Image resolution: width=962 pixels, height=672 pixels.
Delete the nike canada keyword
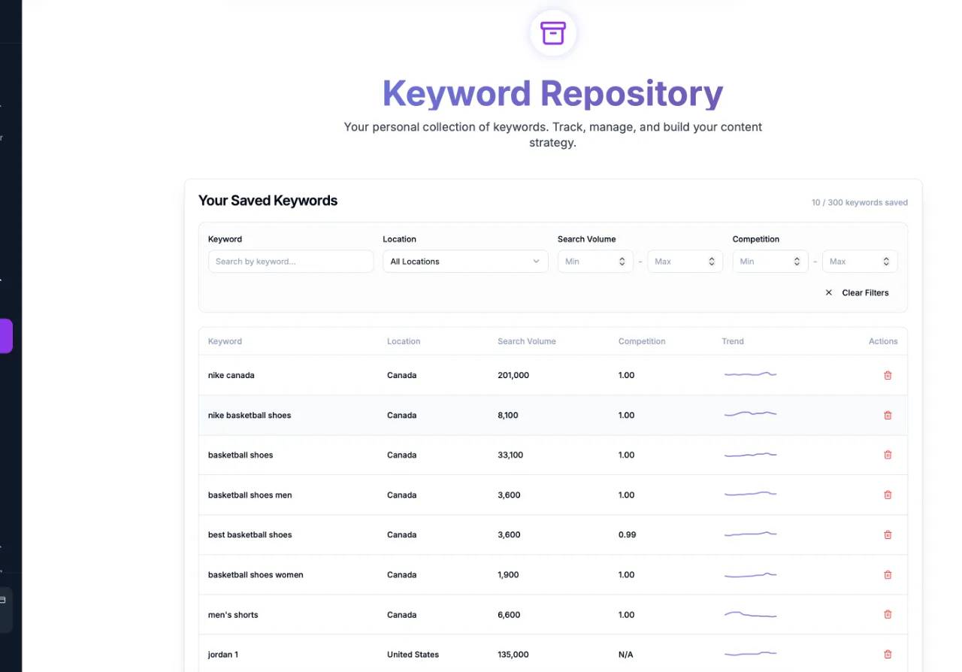pyautogui.click(x=888, y=375)
